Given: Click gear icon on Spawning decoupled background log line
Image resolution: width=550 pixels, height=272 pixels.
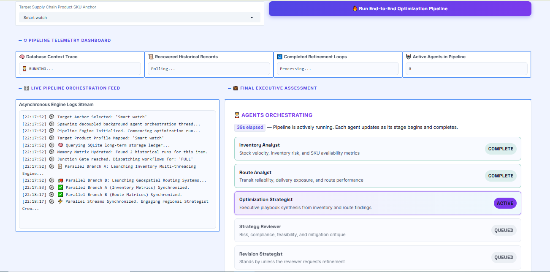Looking at the screenshot, I should click(x=52, y=124).
